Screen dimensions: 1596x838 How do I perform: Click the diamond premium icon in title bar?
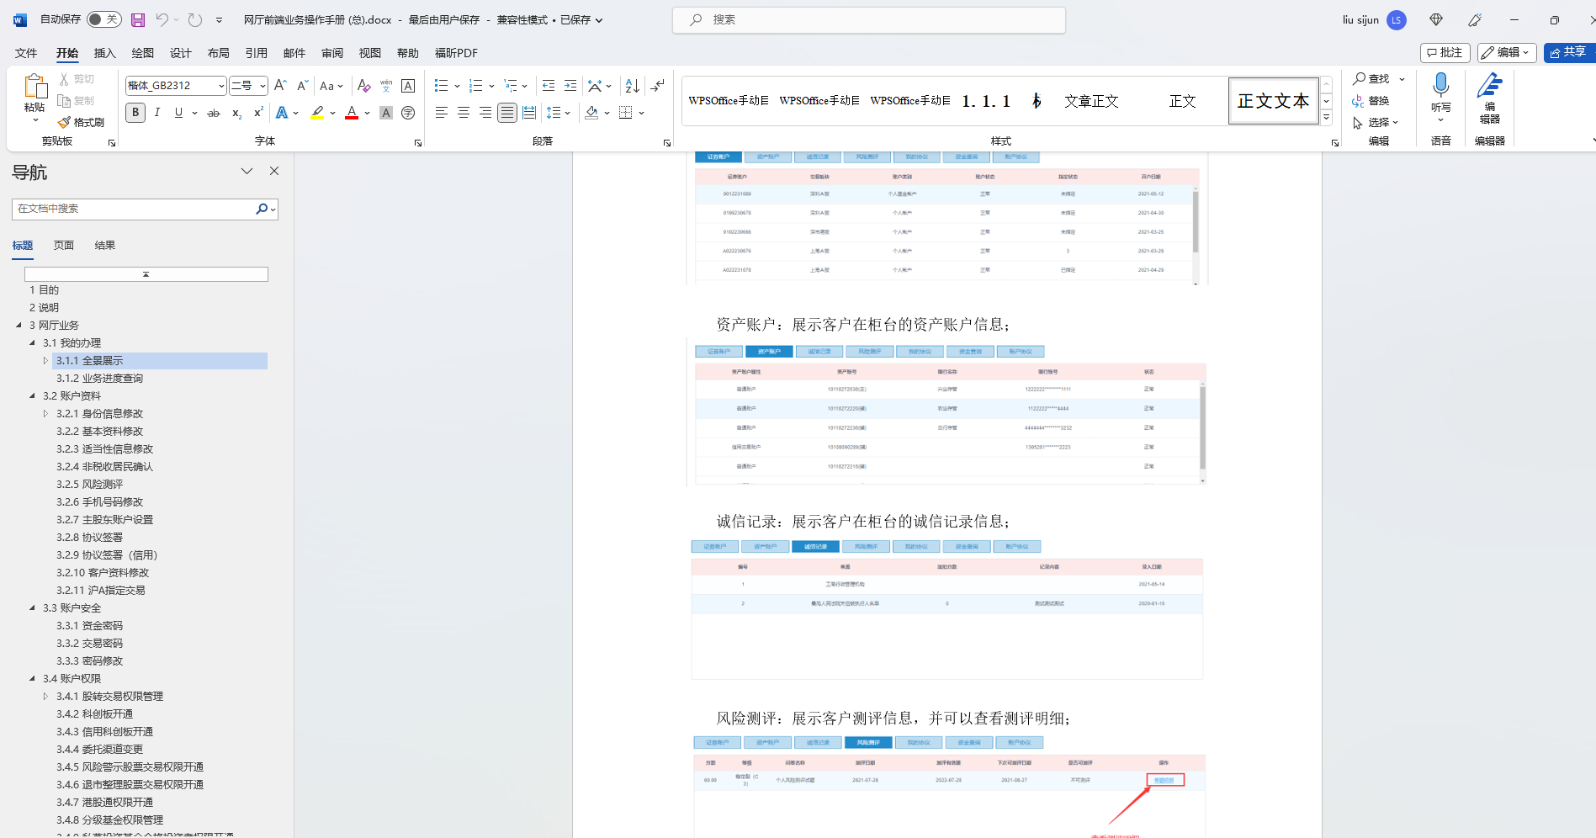click(x=1436, y=19)
